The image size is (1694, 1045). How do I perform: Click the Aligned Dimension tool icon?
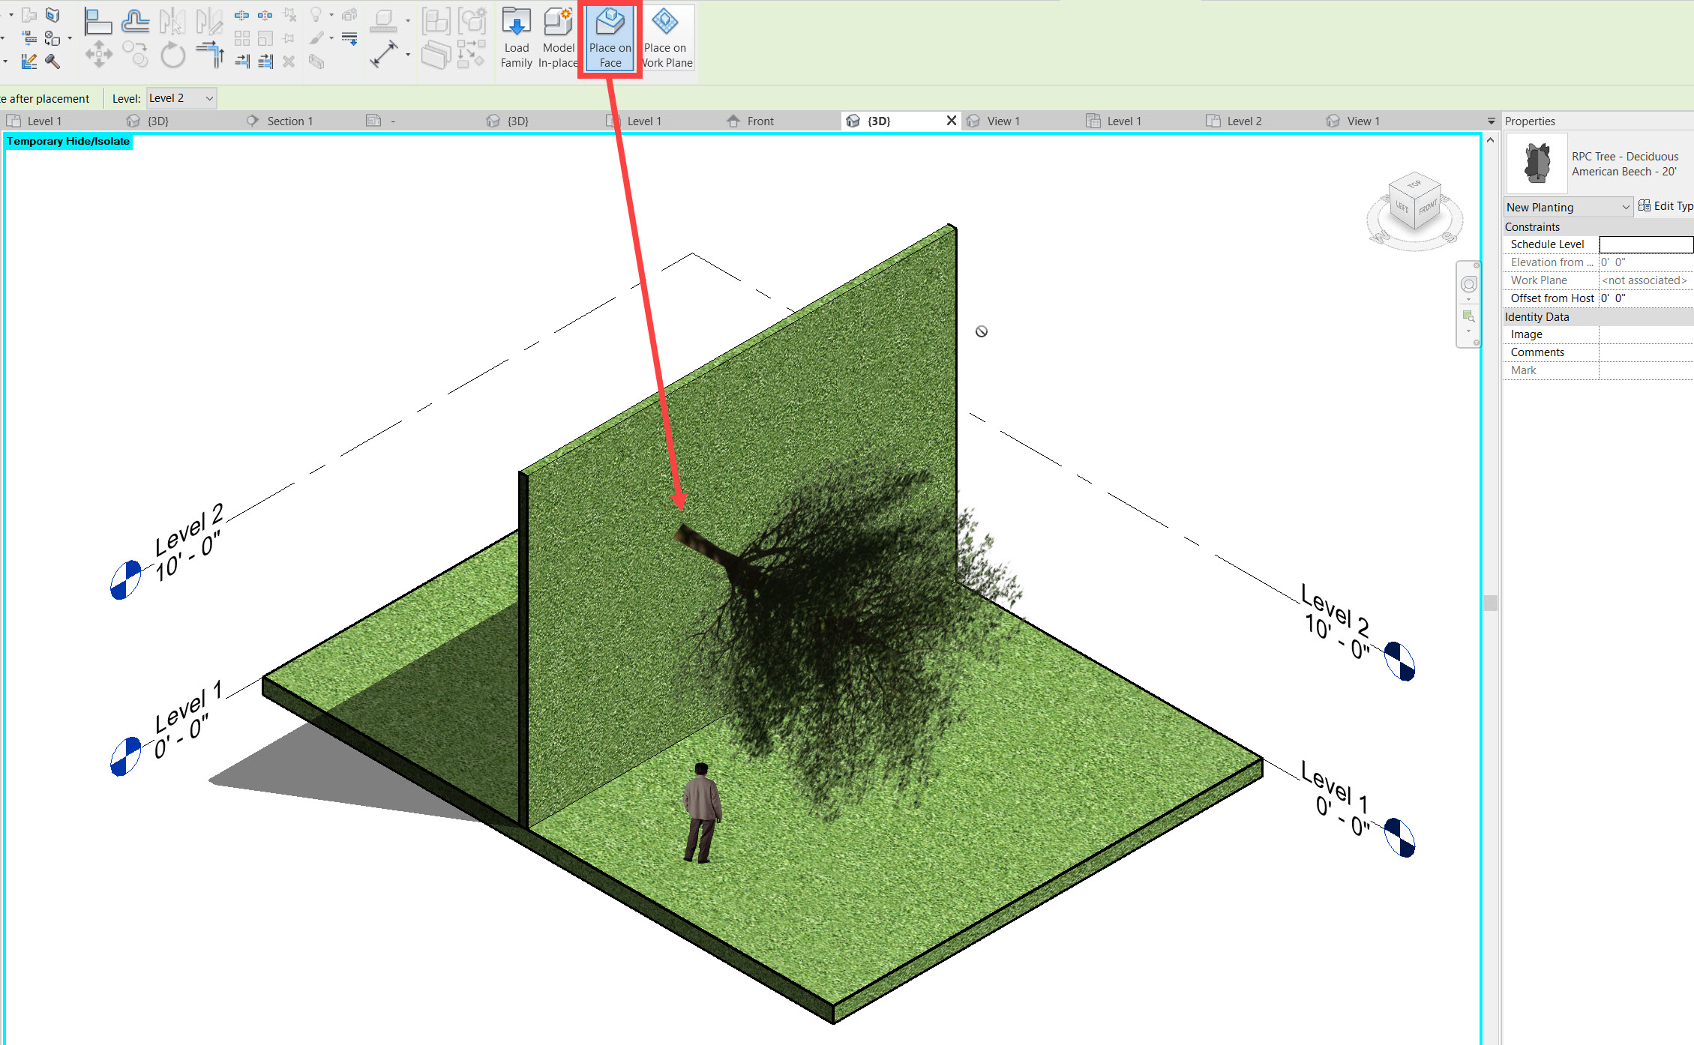384,54
